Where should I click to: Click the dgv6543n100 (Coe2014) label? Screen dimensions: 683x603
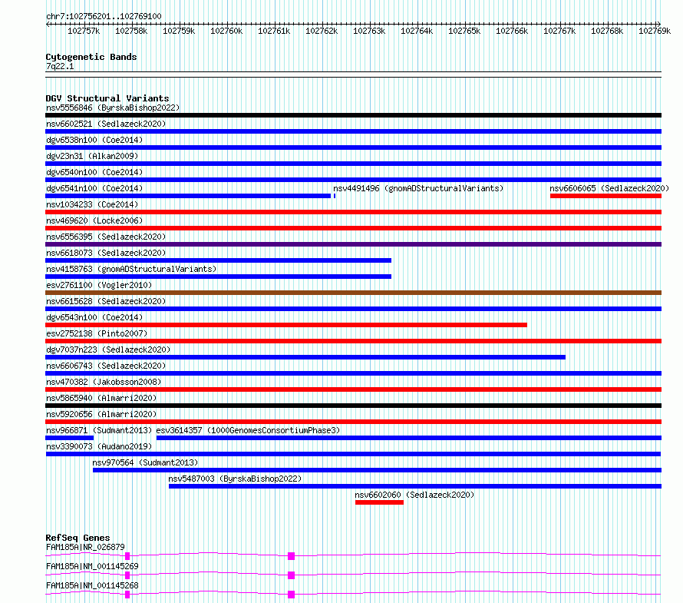94,317
